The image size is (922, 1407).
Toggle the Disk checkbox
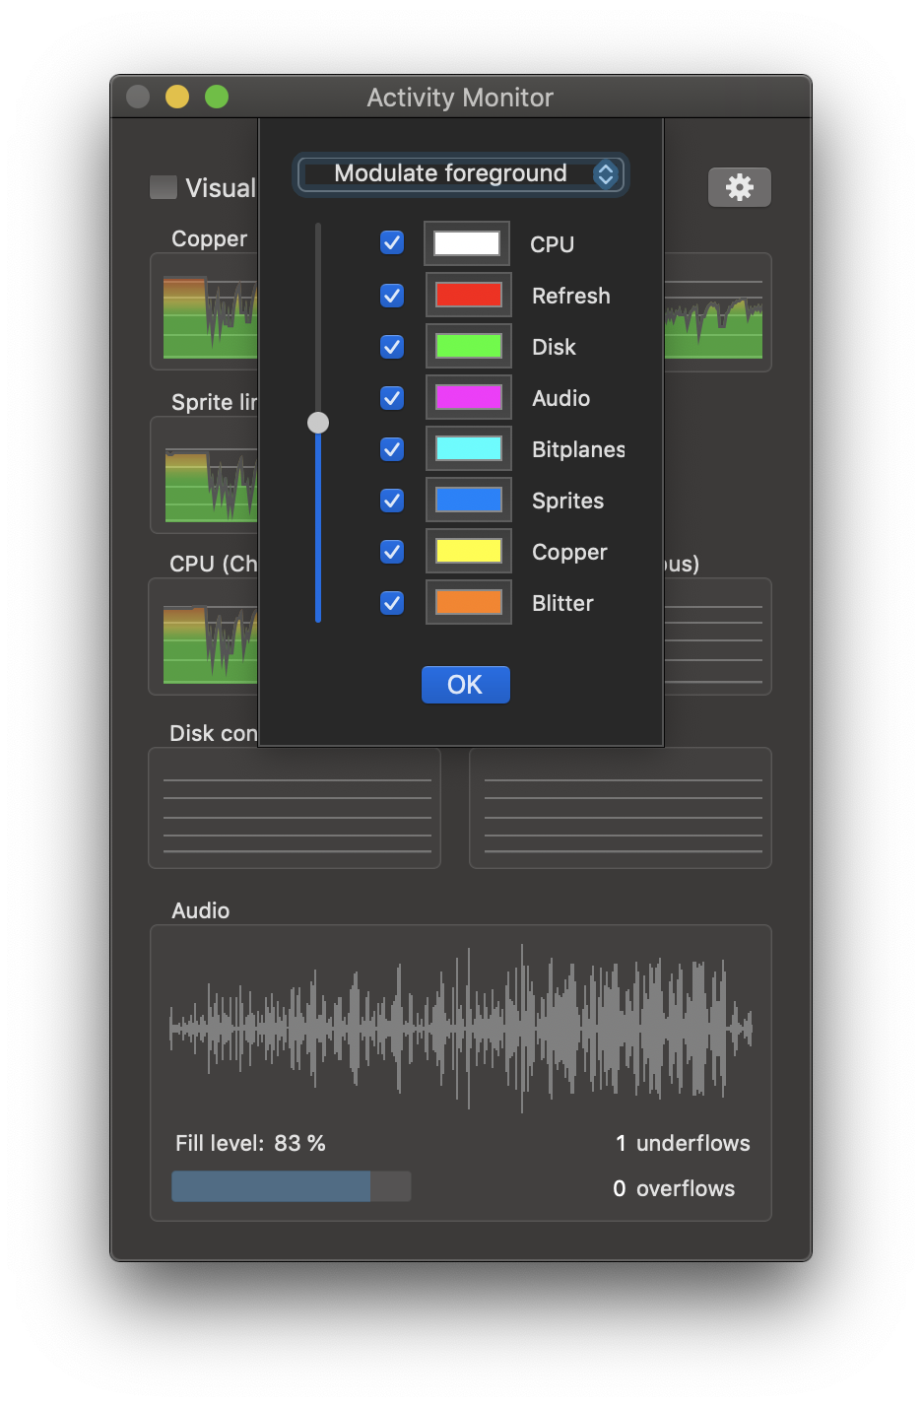tap(392, 347)
